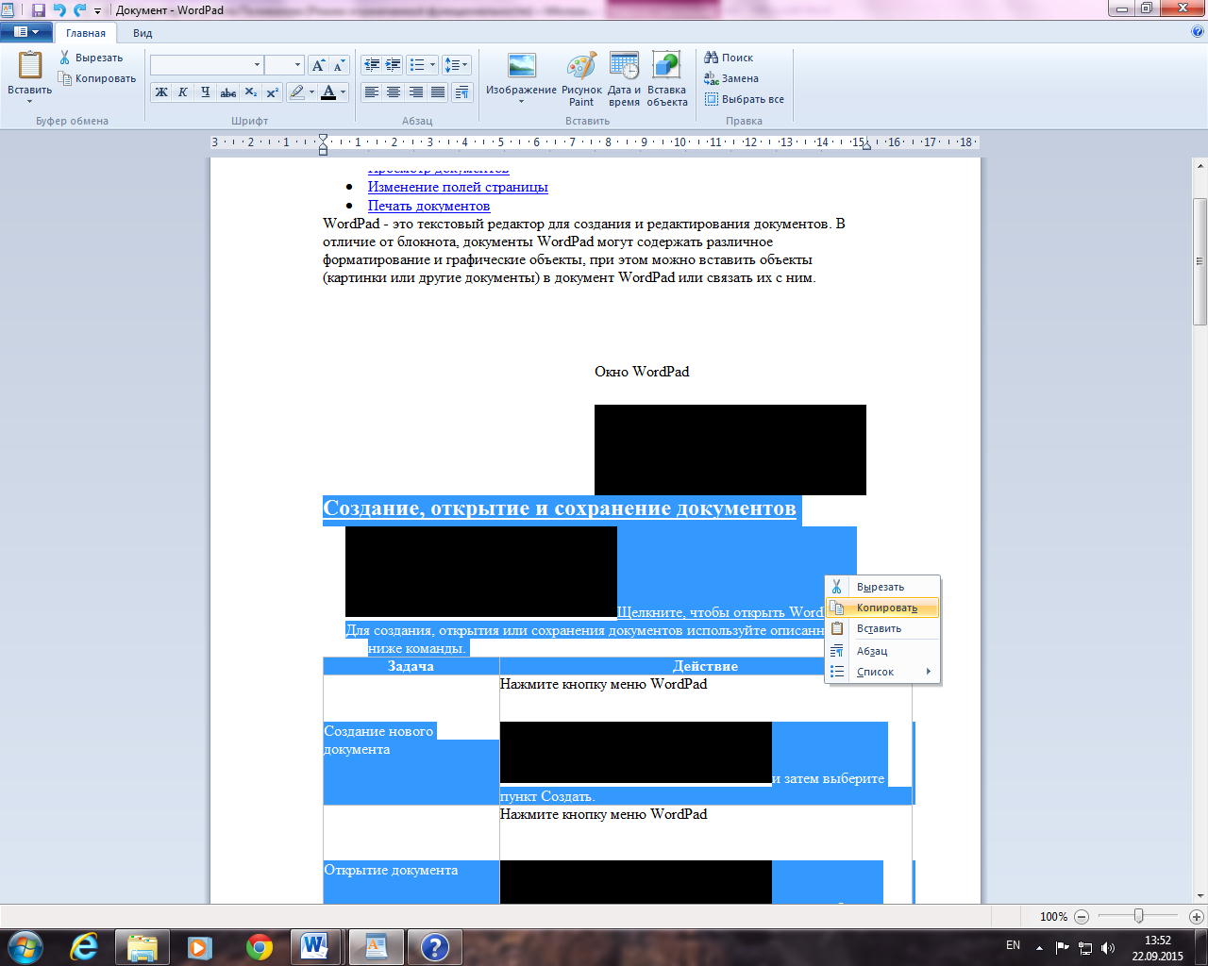Select the Главная ribbon tab

click(x=86, y=33)
